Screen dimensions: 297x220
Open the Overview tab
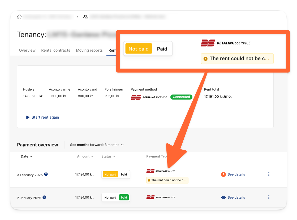pos(27,50)
